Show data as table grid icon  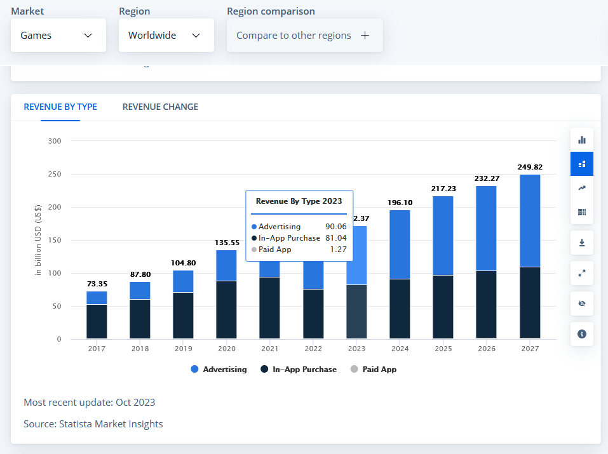pyautogui.click(x=581, y=212)
